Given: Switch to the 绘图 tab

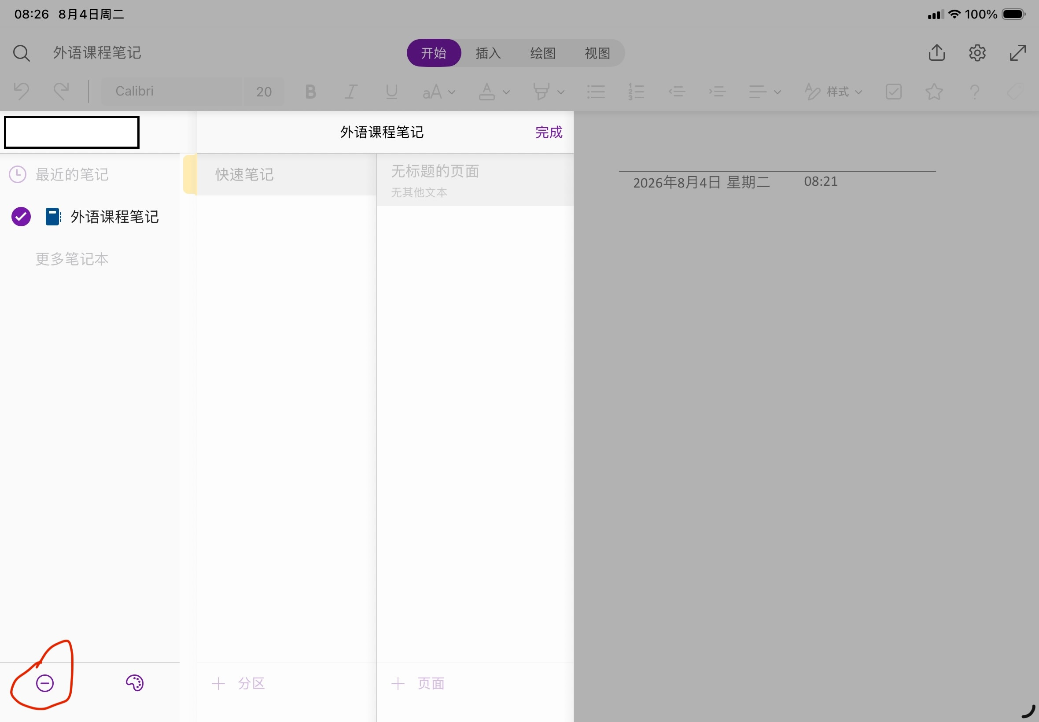Looking at the screenshot, I should pos(543,53).
